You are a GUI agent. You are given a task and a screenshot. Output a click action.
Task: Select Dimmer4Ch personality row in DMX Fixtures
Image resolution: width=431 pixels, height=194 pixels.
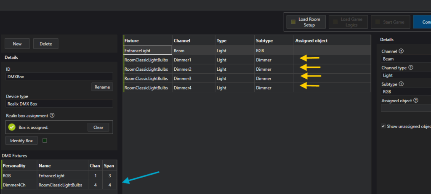pos(59,185)
